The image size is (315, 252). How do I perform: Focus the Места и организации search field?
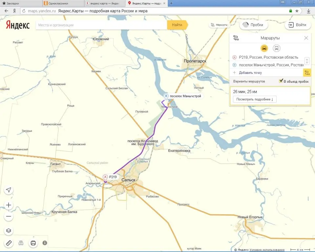[x=101, y=25]
